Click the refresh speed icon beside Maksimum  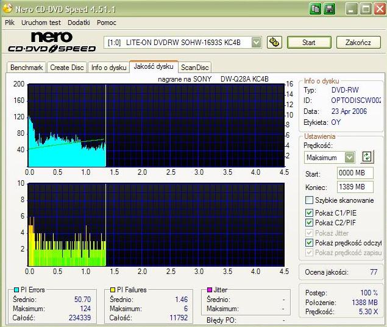tap(367, 157)
